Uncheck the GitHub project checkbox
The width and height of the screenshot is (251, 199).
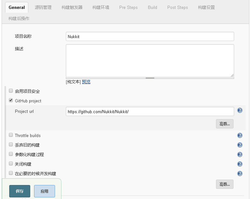11,100
